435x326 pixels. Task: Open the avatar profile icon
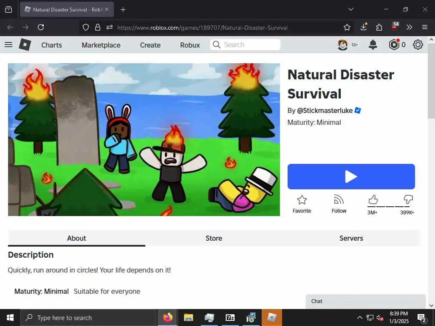343,45
